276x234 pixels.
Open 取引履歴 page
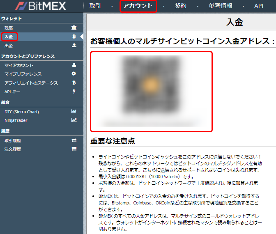coord(13,140)
